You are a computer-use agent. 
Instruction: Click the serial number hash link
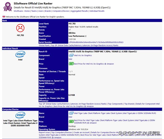pos(96,42)
